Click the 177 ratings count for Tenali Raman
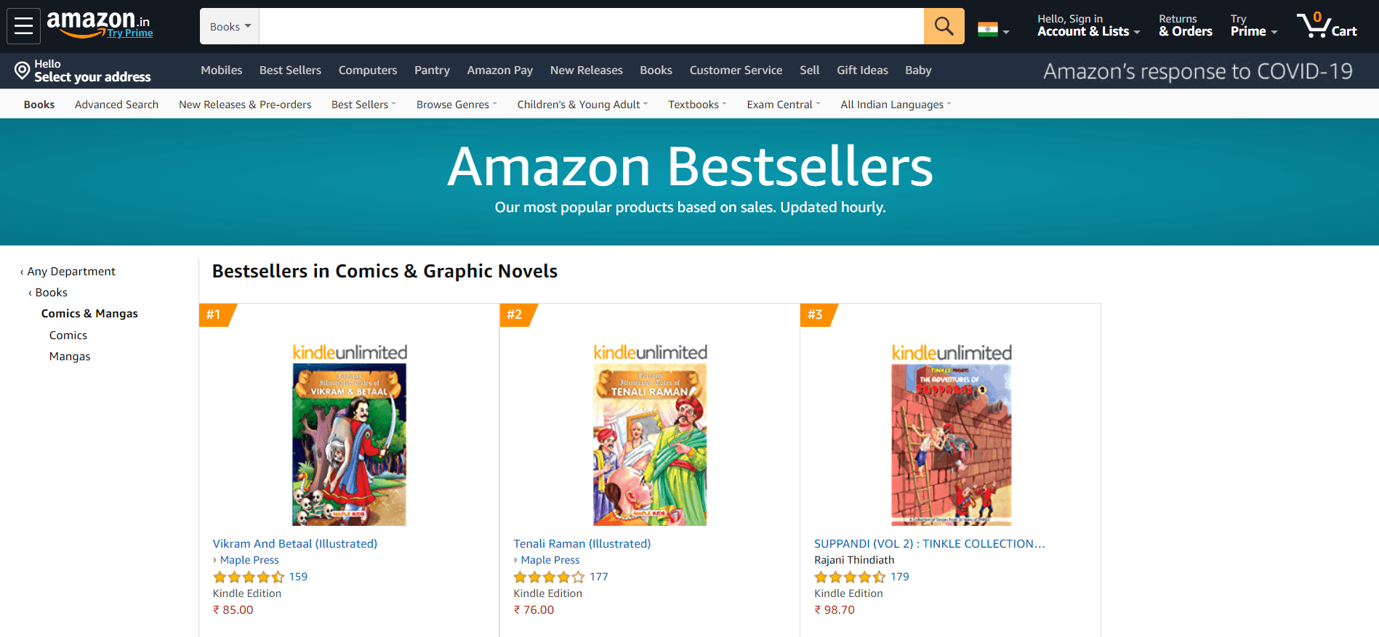Image resolution: width=1379 pixels, height=637 pixels. click(598, 576)
